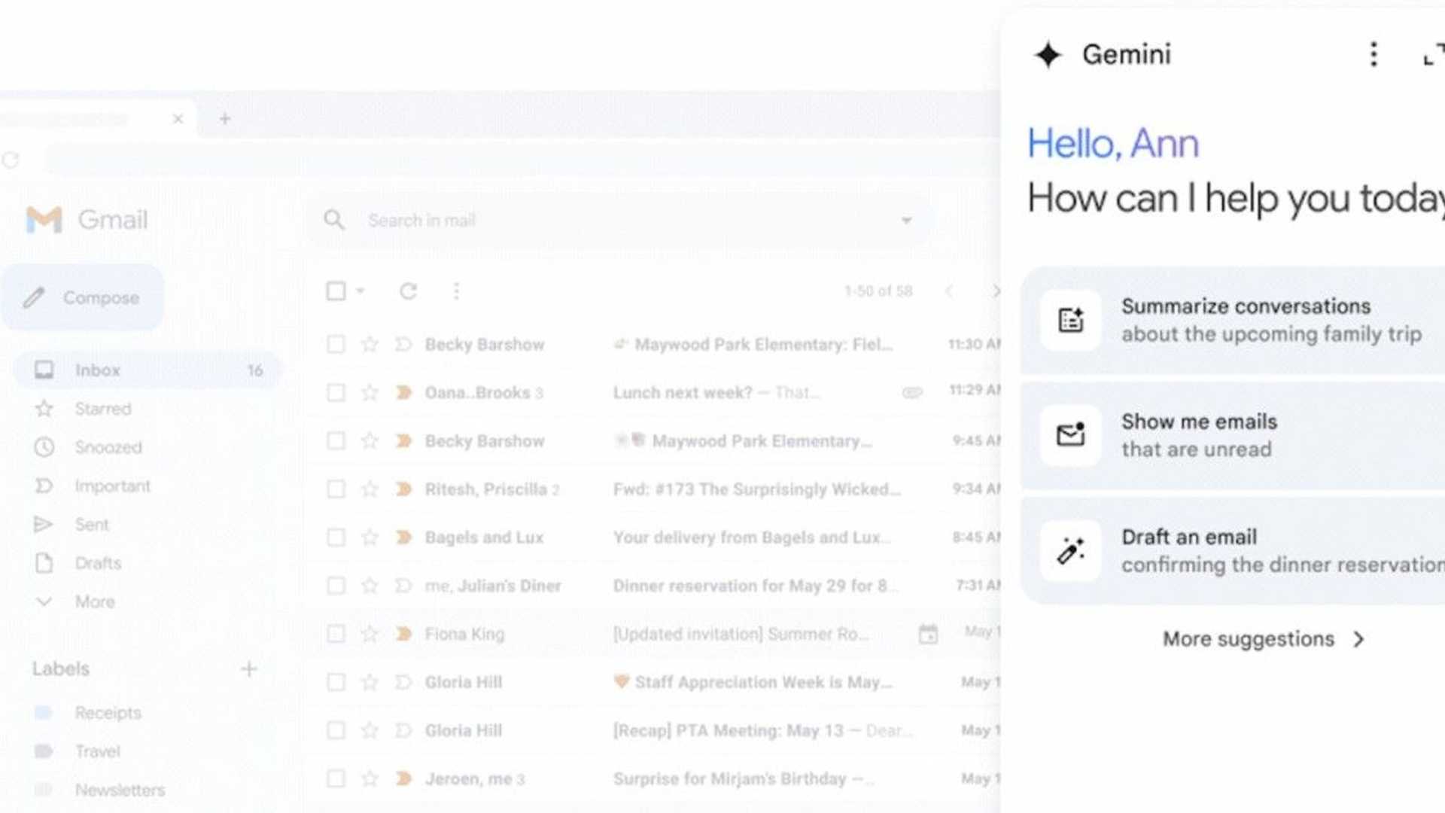Image resolution: width=1445 pixels, height=813 pixels.
Task: Open the Sent mailbox
Action: (x=92, y=524)
